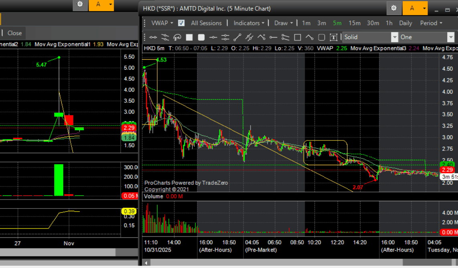458x268 pixels.
Task: Click the Mov Avg Exponential1 1.93 legend
Action: (x=69, y=44)
